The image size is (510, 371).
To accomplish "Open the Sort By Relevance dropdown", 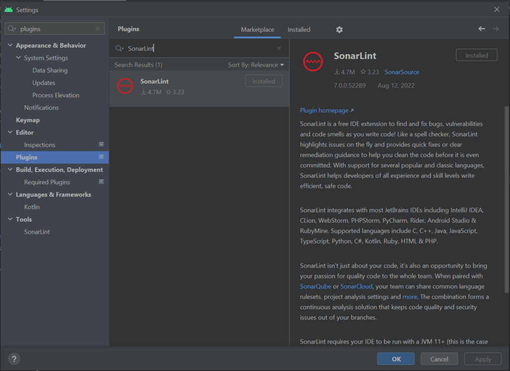I will [256, 65].
